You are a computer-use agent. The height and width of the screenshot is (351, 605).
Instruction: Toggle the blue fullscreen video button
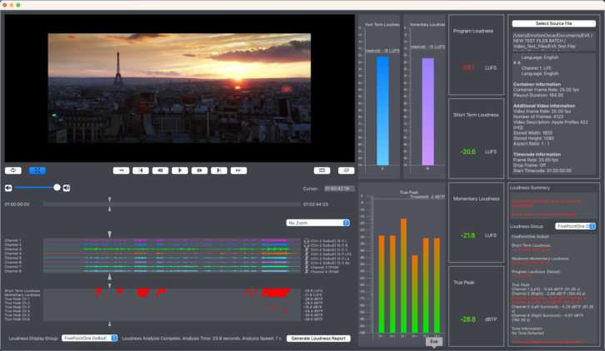coord(37,171)
